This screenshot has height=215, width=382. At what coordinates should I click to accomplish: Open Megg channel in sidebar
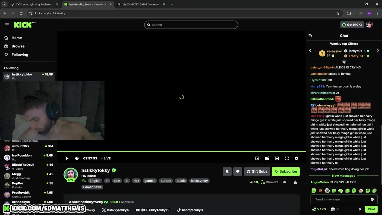click(x=28, y=176)
